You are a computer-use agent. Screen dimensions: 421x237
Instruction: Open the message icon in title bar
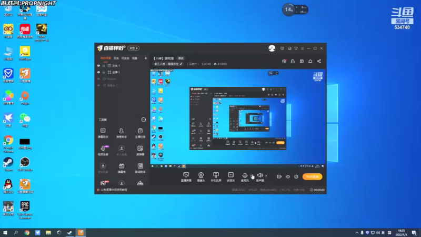point(282,48)
